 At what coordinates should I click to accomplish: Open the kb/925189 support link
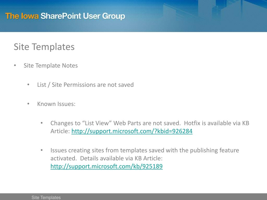(x=106, y=166)
